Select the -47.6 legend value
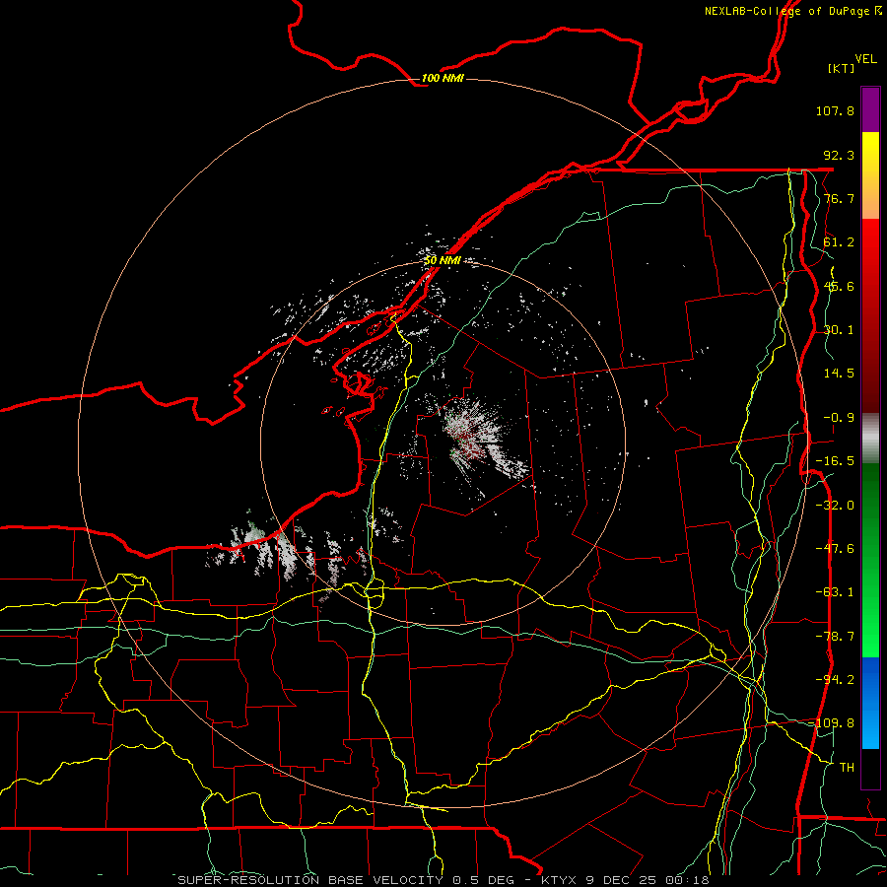Image resolution: width=887 pixels, height=887 pixels. point(835,549)
